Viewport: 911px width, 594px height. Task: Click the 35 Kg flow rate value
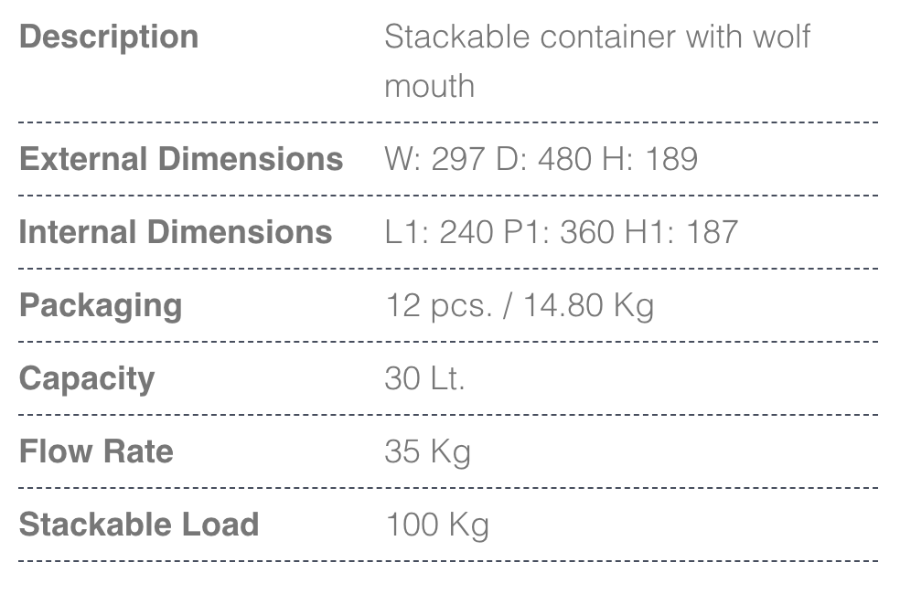point(427,451)
